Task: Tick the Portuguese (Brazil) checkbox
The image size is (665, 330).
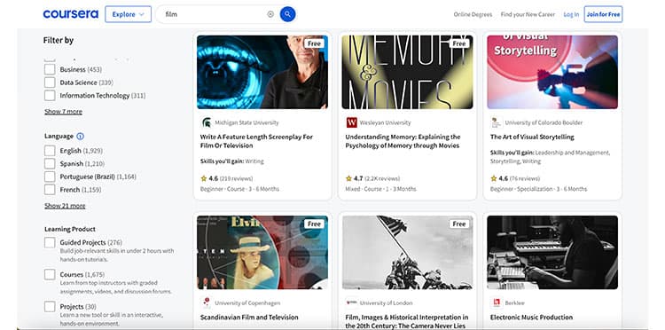Action: click(50, 177)
